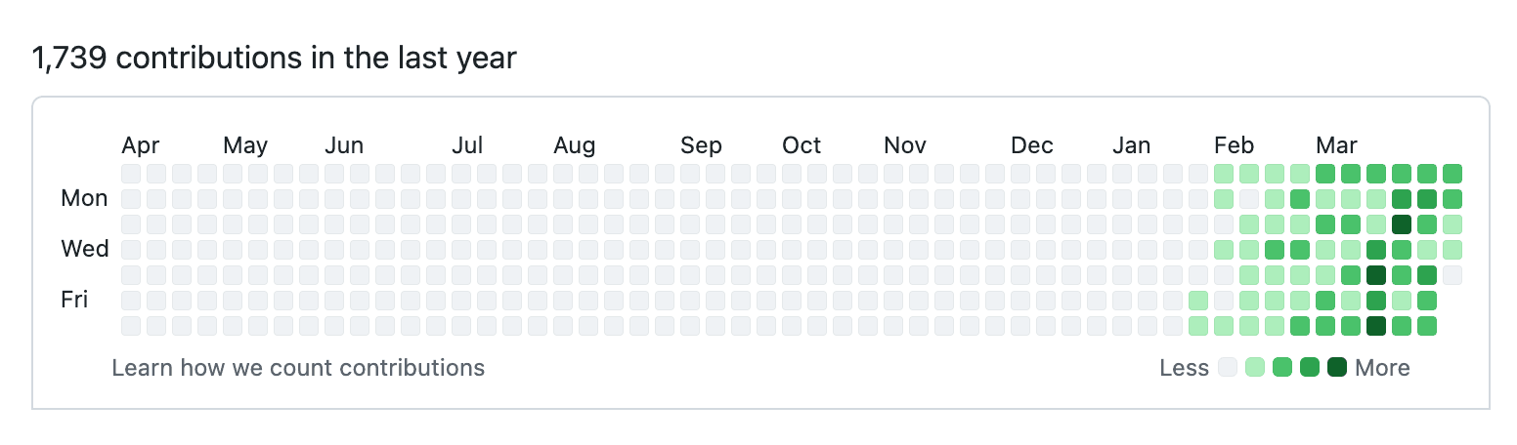Select the darkest green Thursday contribution cell

point(1376,275)
